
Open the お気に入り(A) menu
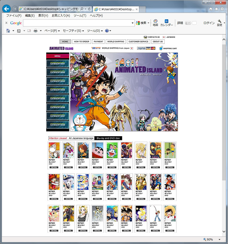coord(61,15)
